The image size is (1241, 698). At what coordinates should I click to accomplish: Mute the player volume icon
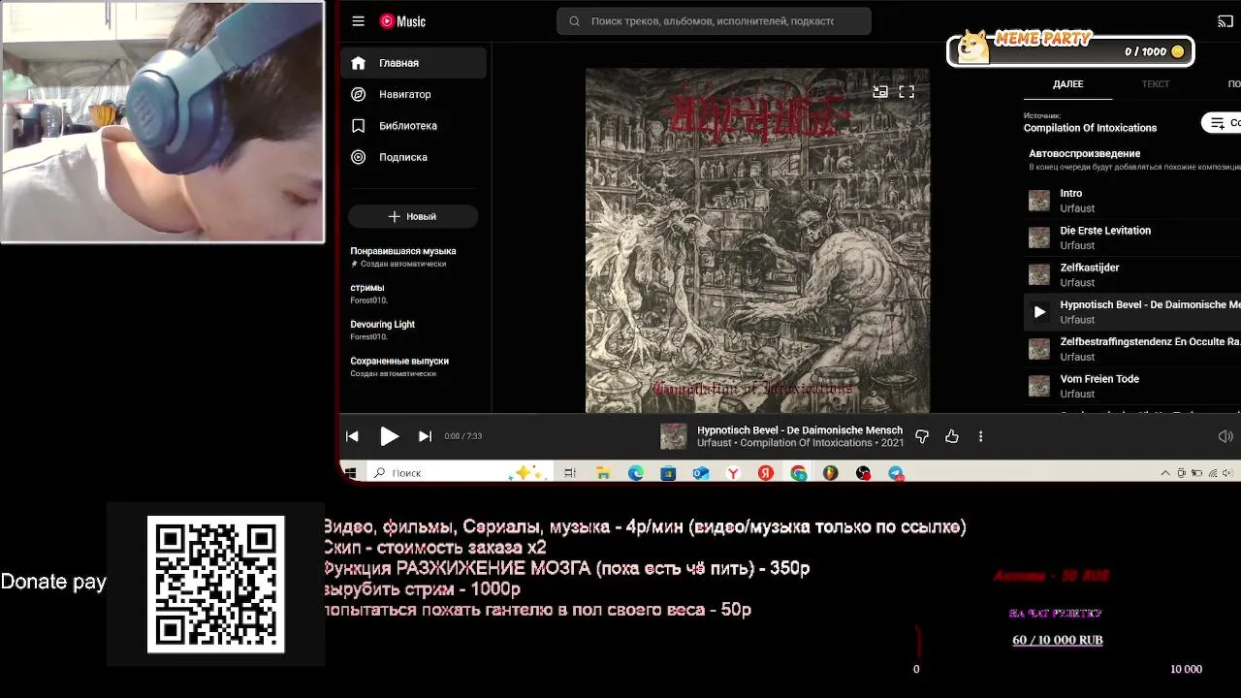1225,436
